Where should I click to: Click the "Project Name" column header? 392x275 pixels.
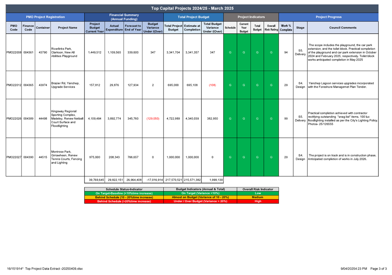[68, 27]
